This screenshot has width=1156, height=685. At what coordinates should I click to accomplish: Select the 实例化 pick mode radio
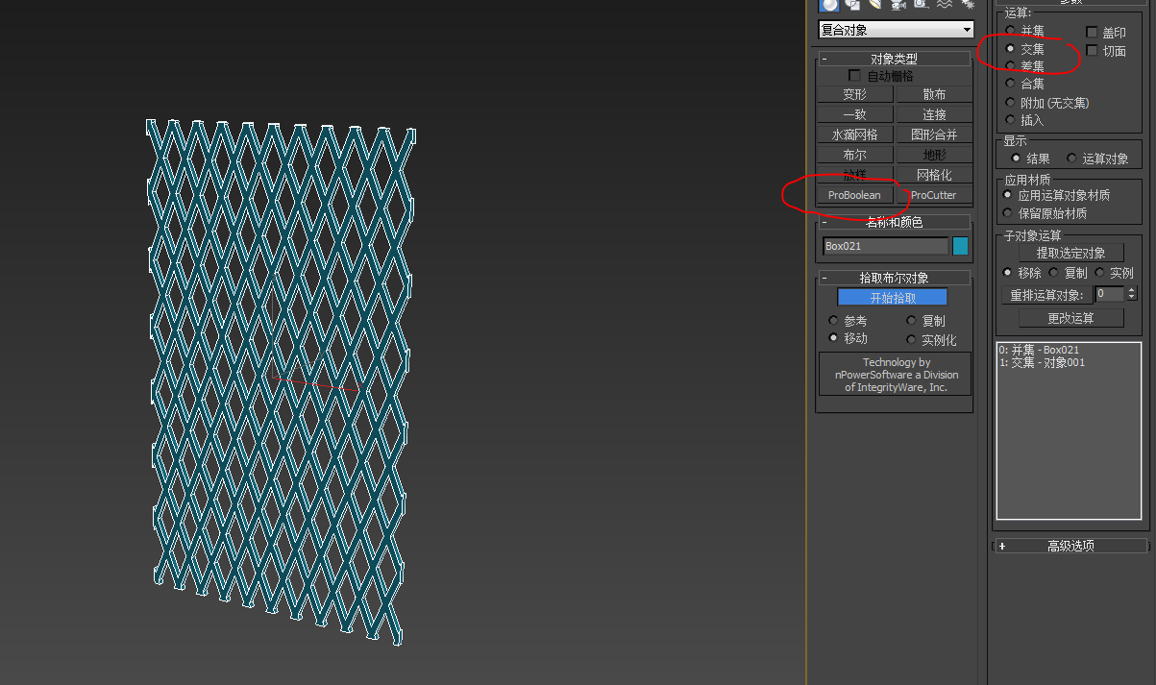click(x=911, y=339)
